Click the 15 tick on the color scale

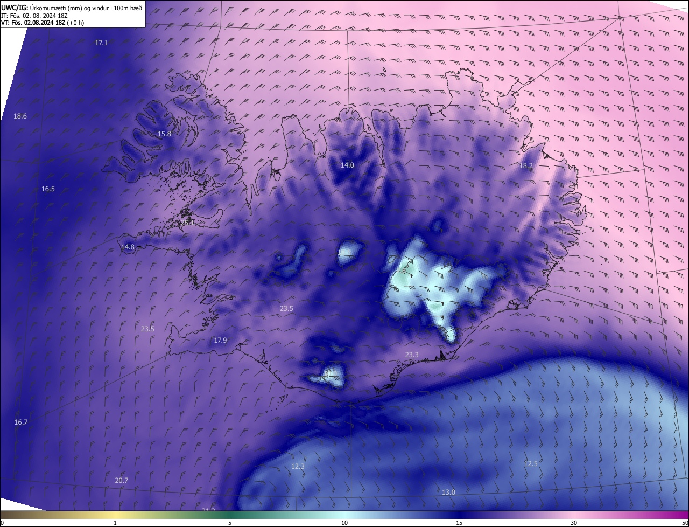(459, 523)
